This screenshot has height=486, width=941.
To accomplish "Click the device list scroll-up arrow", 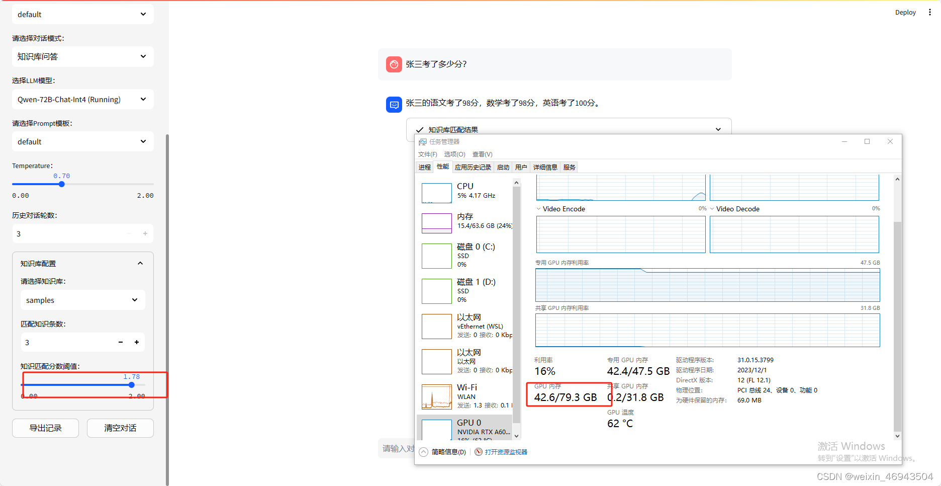I will pyautogui.click(x=517, y=182).
